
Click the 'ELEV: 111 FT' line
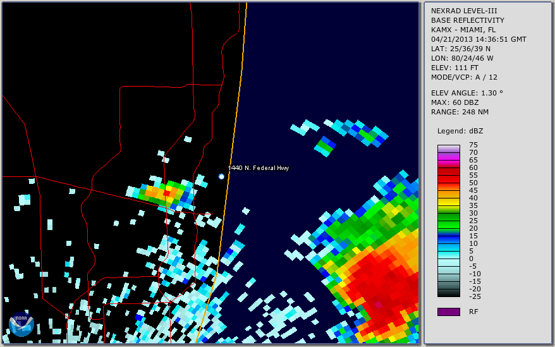455,68
